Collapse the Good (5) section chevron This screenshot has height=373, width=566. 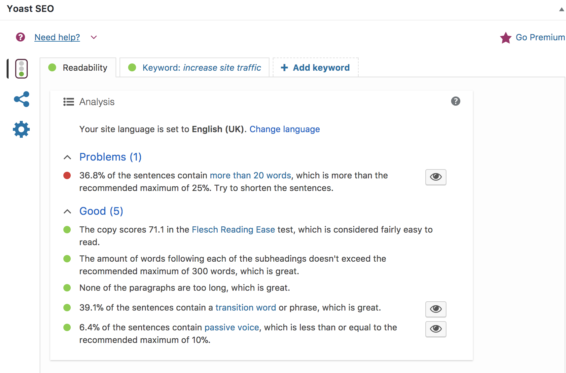pos(67,211)
